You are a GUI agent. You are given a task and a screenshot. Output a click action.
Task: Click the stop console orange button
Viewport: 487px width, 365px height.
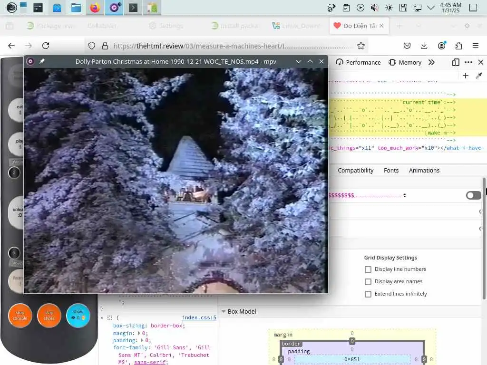[20, 316]
